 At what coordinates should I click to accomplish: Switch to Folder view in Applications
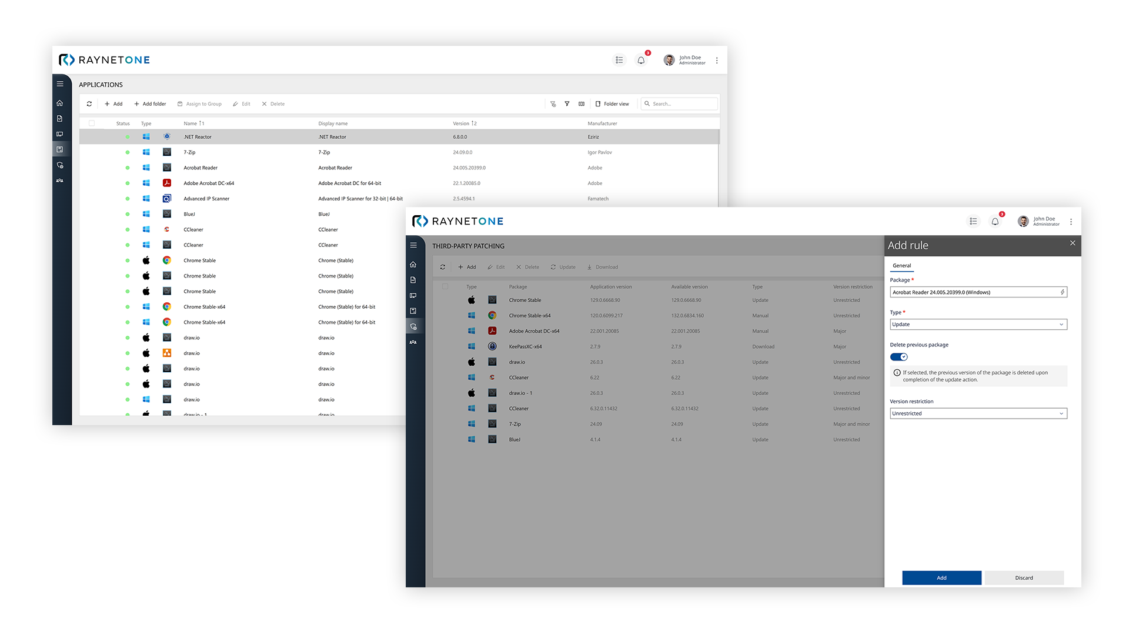pyautogui.click(x=612, y=104)
